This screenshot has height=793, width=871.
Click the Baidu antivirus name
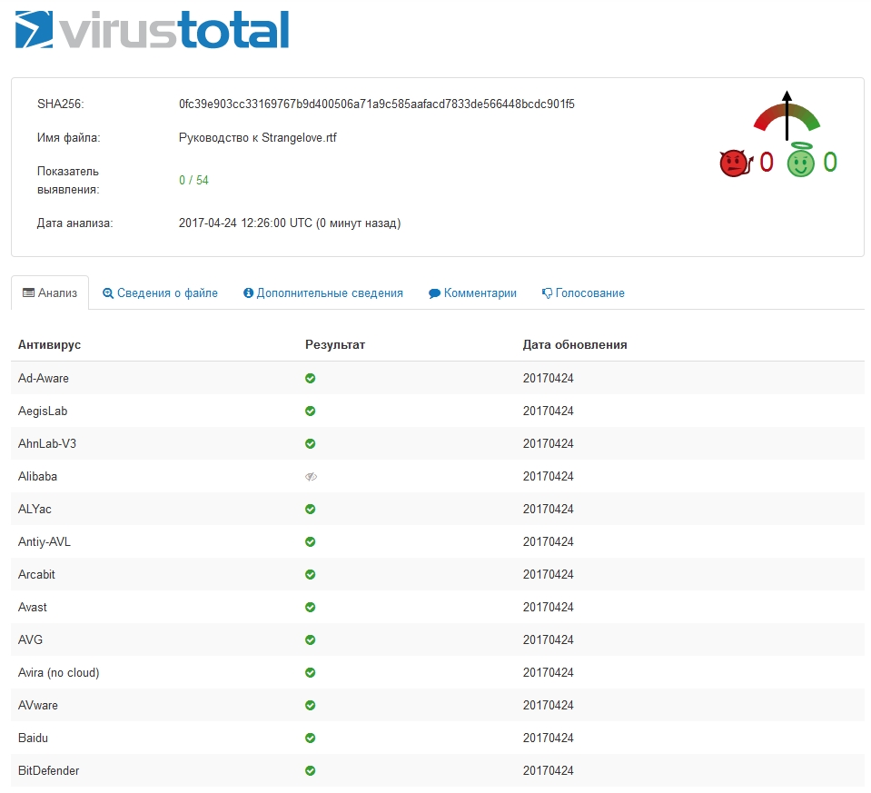pyautogui.click(x=33, y=738)
